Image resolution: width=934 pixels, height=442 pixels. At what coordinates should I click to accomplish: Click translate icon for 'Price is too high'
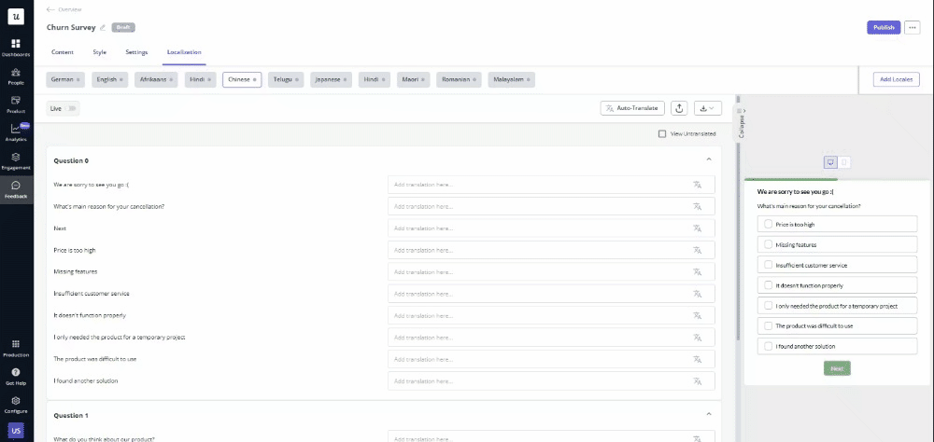tap(697, 250)
